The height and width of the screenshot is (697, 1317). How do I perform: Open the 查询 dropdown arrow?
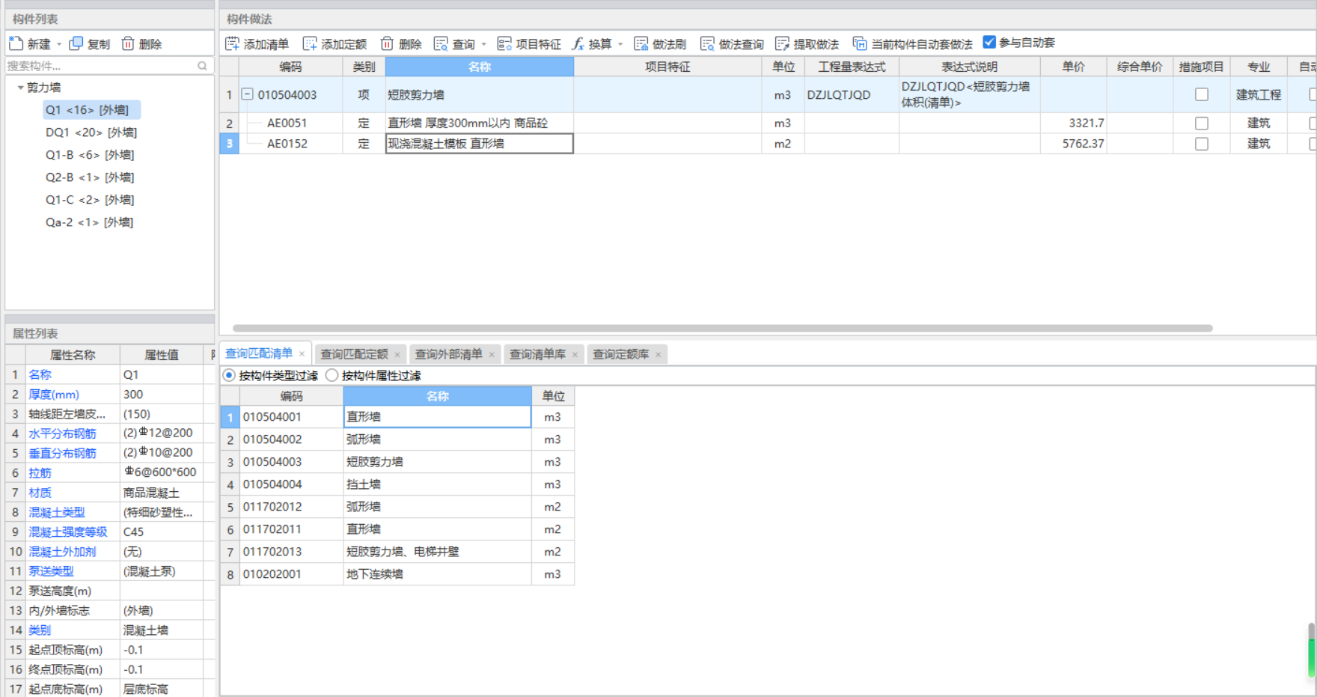pyautogui.click(x=483, y=44)
